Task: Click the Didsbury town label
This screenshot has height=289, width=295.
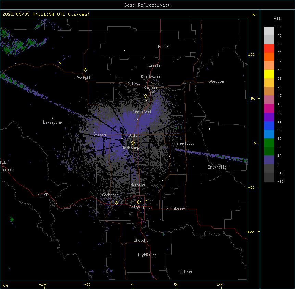Action: tap(131, 148)
